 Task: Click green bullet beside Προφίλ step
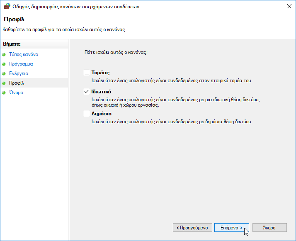click(x=4, y=83)
